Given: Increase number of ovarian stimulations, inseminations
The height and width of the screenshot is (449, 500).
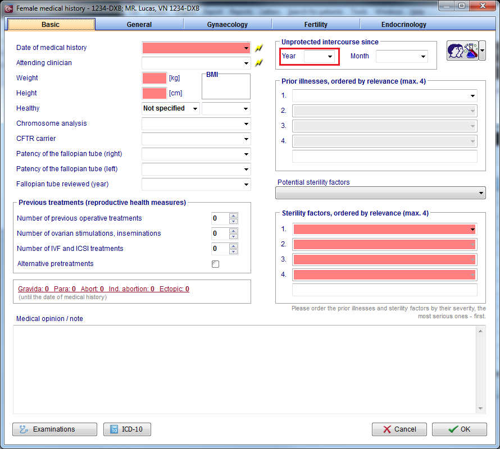Looking at the screenshot, I should (233, 231).
